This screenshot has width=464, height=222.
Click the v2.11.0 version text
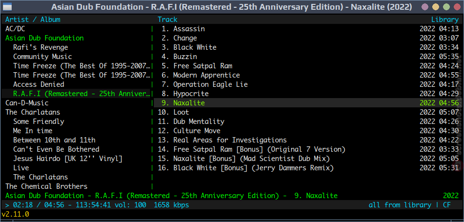point(15,214)
